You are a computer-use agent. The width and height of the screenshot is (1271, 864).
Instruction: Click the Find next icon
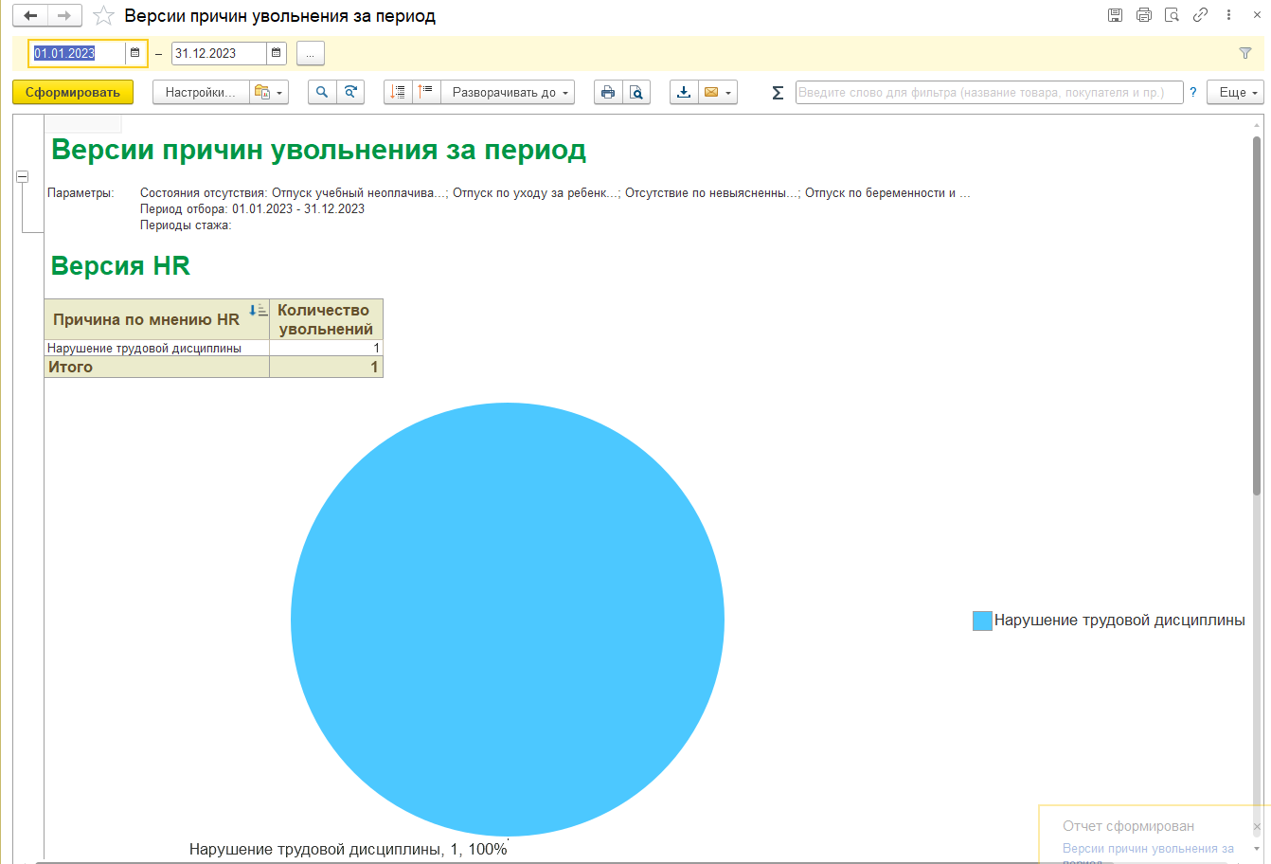350,92
